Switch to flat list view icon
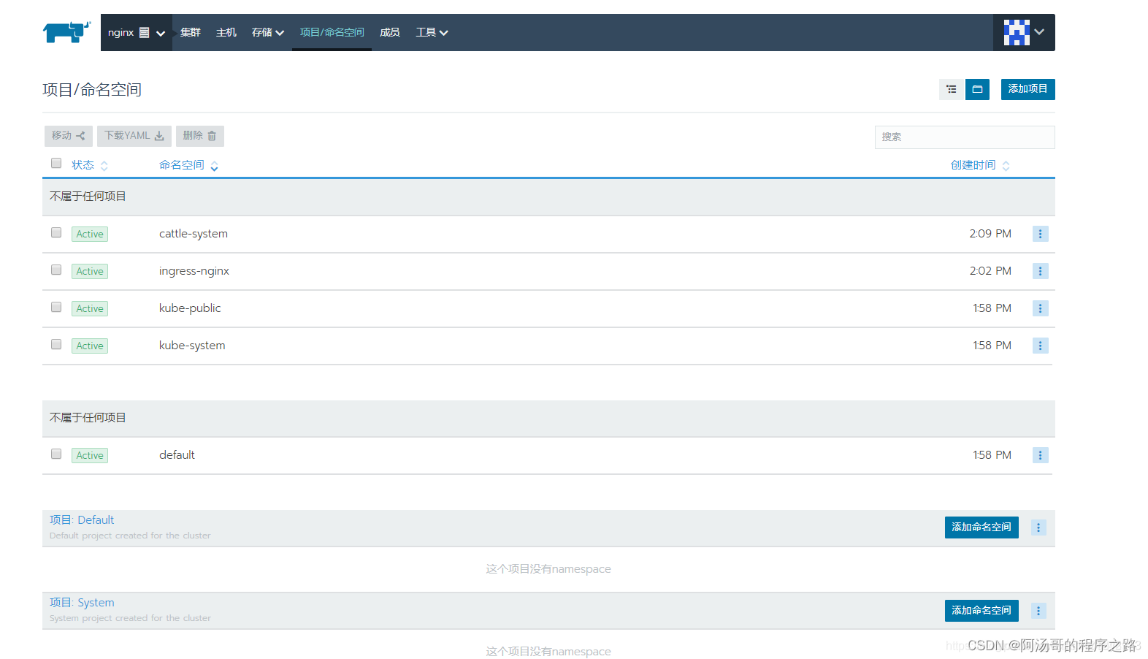 tap(951, 89)
